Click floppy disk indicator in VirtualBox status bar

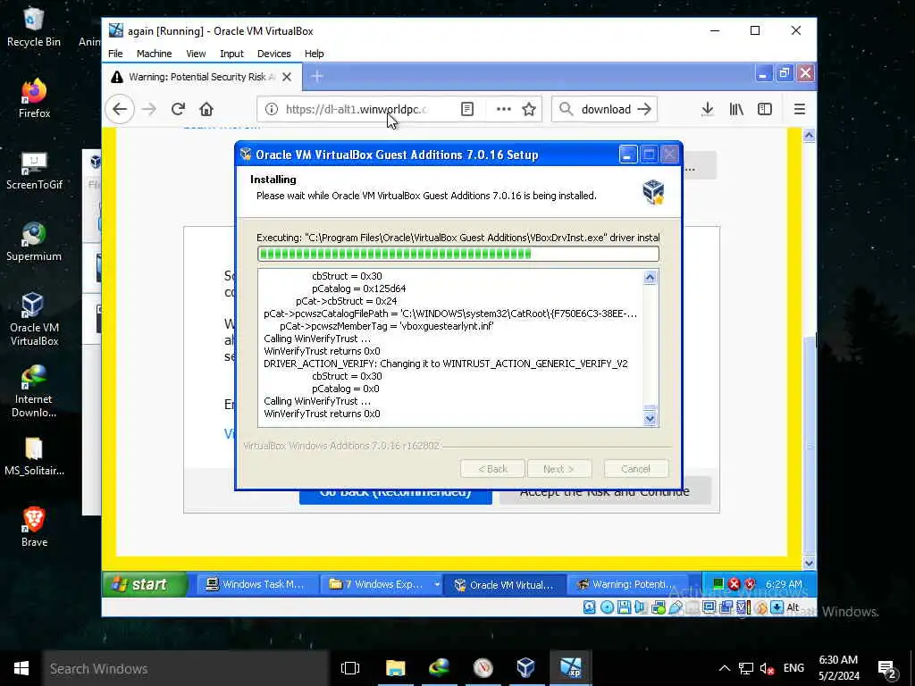[x=624, y=607]
